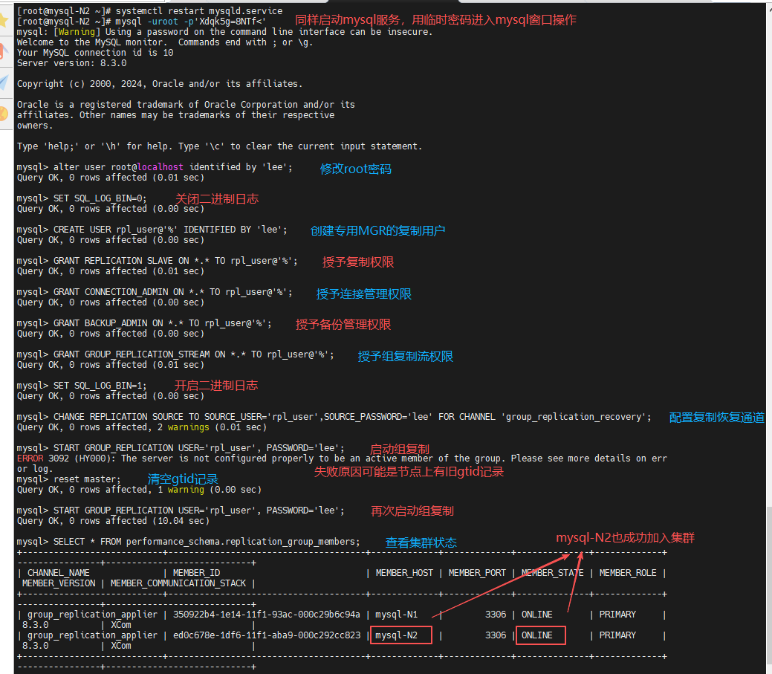Image resolution: width=772 pixels, height=674 pixels.
Task: Click the 'GRANT BACKUP_ADMIN' statement
Action: pos(163,323)
